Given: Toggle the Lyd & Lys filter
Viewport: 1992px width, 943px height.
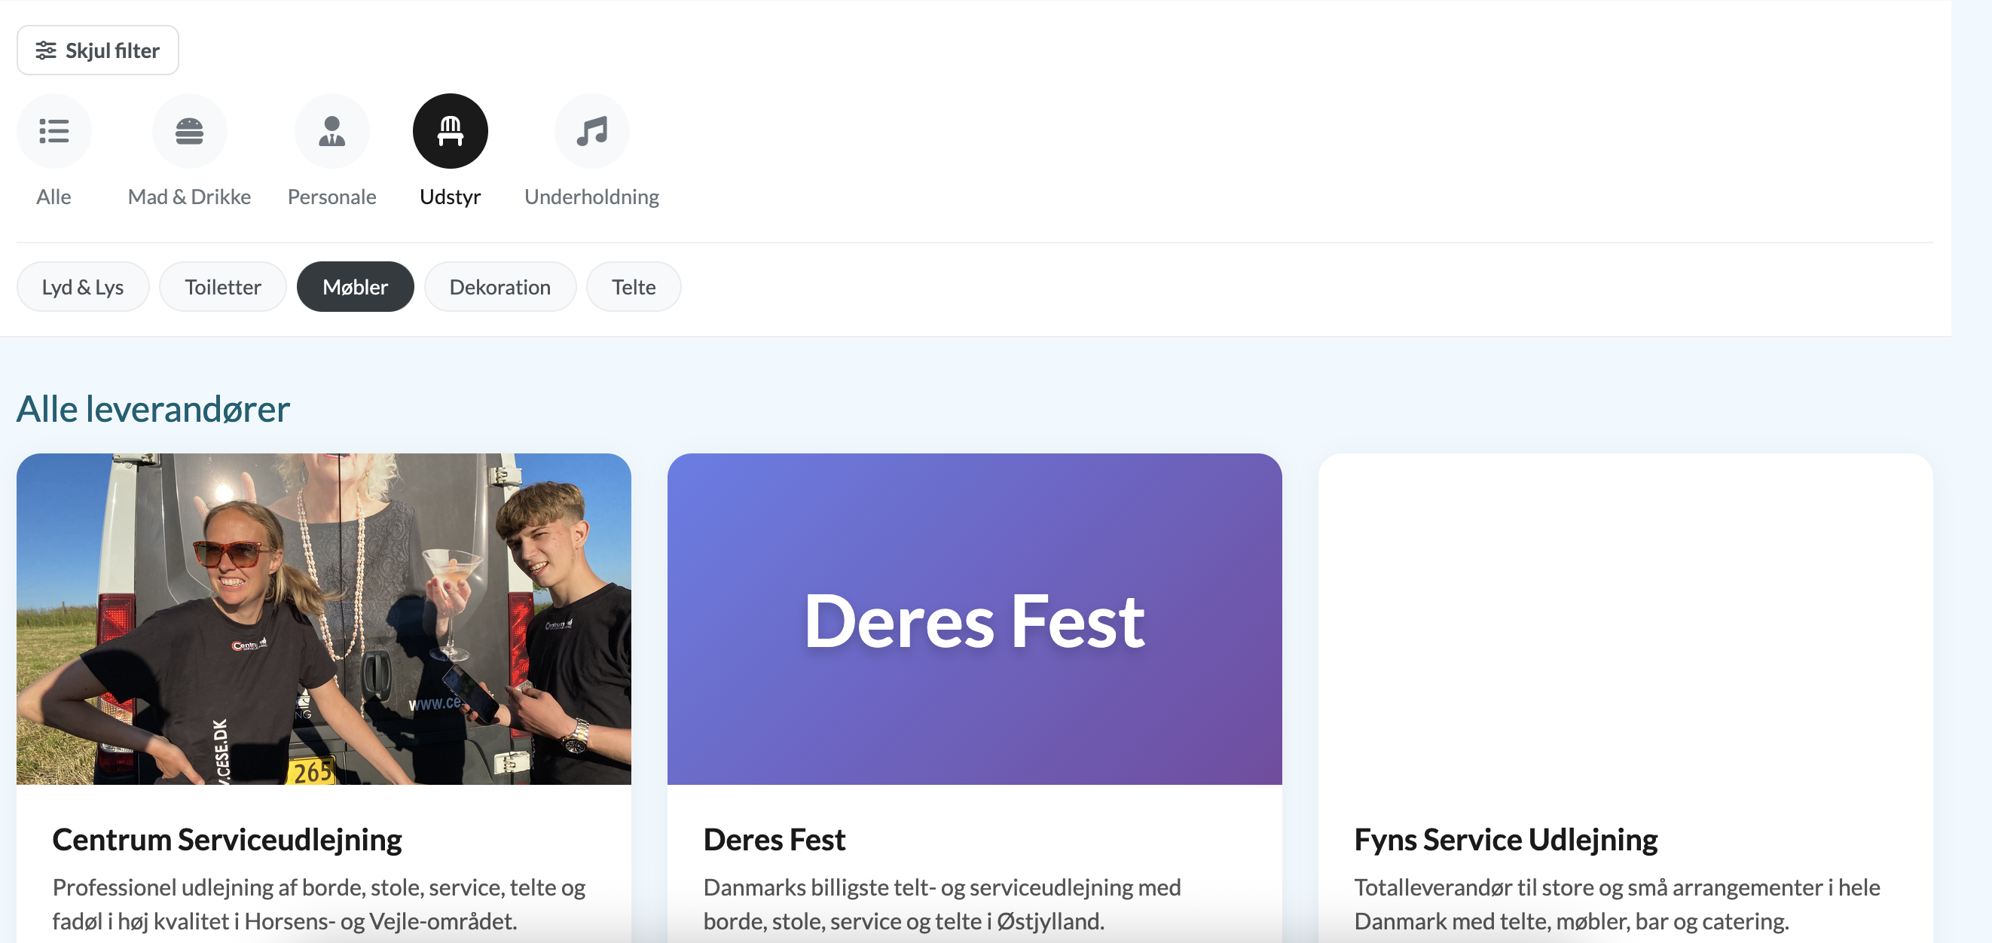Looking at the screenshot, I should click(82, 286).
